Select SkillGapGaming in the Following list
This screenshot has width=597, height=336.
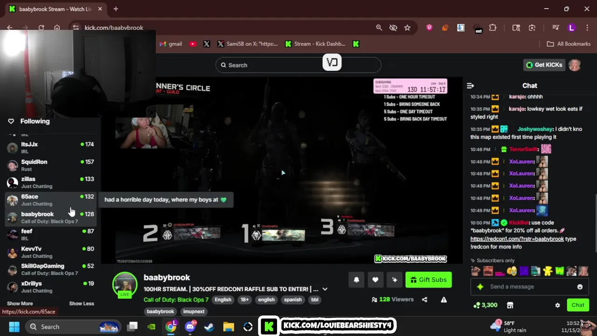click(x=51, y=269)
